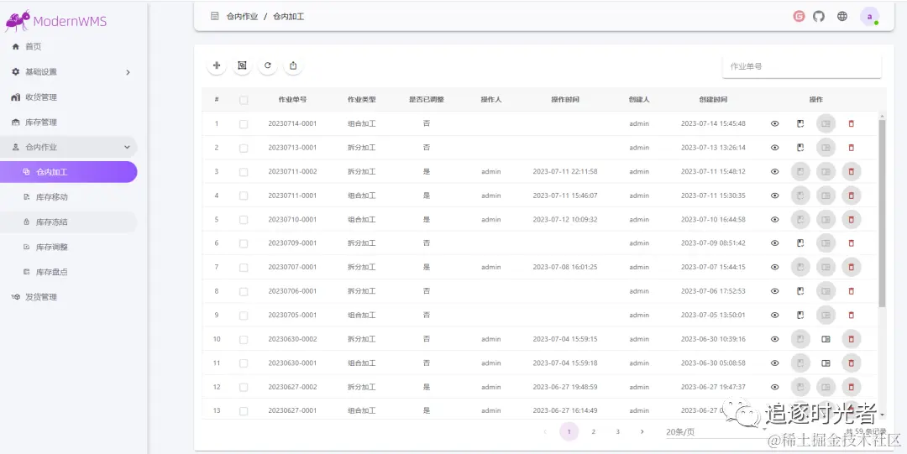Click the breadcrumb list icon before 仓内作业

(x=215, y=16)
